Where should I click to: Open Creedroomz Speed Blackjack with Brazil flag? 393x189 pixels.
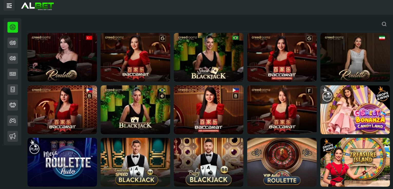pos(208,57)
